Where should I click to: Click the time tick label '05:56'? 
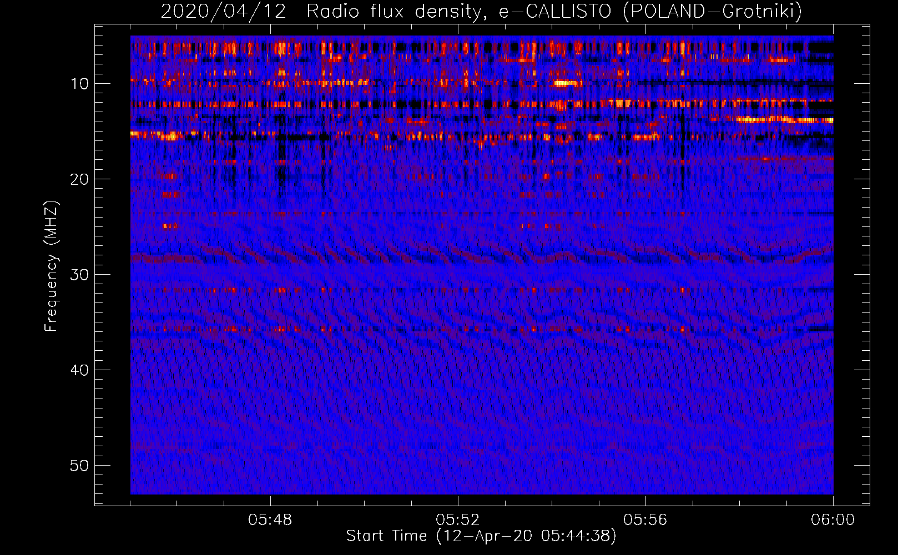(x=645, y=520)
